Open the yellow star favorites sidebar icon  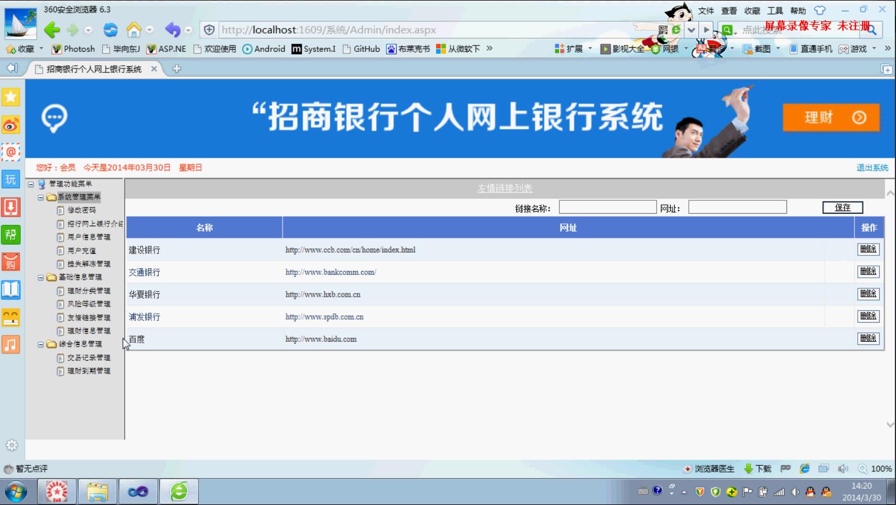(x=11, y=97)
